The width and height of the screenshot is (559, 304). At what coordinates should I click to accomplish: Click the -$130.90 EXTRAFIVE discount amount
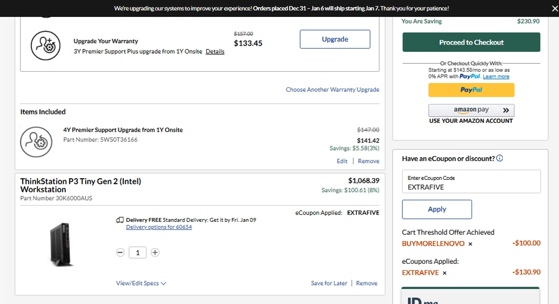pos(526,272)
